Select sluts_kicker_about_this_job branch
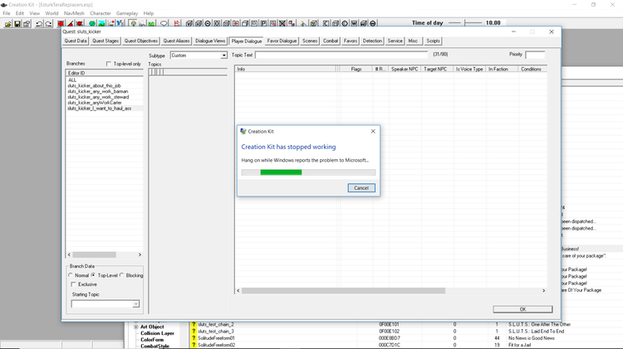This screenshot has height=349, width=623. pos(94,85)
